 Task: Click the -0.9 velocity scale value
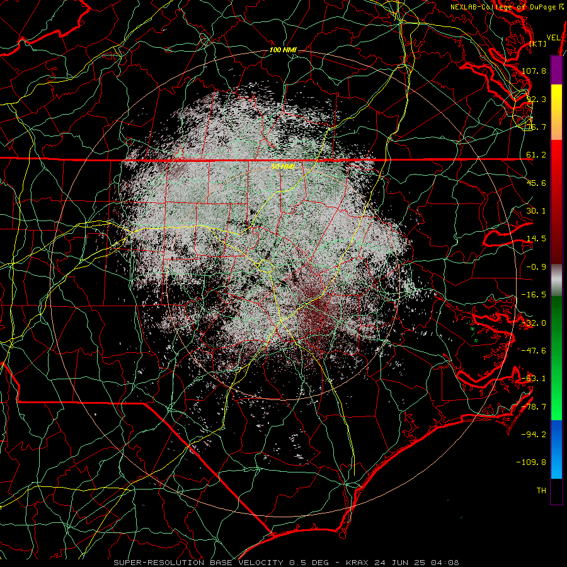[x=536, y=267]
